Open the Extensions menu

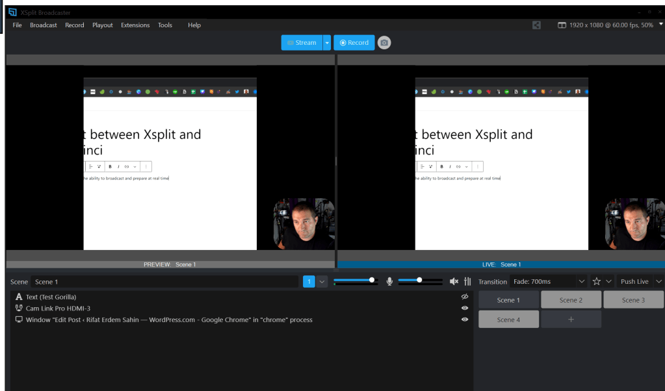click(135, 25)
